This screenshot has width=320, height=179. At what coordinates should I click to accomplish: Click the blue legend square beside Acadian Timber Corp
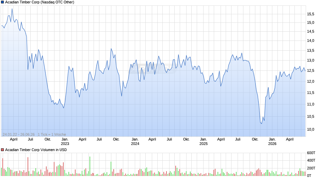tap(2, 2)
